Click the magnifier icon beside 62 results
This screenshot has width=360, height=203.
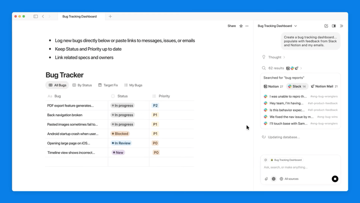(x=264, y=68)
